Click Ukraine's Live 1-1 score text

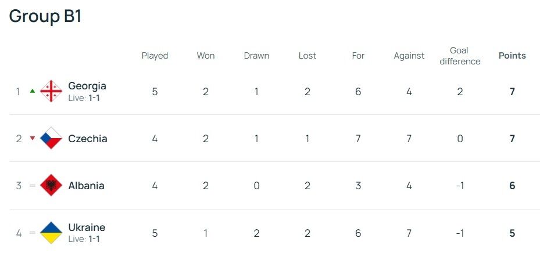tap(84, 239)
